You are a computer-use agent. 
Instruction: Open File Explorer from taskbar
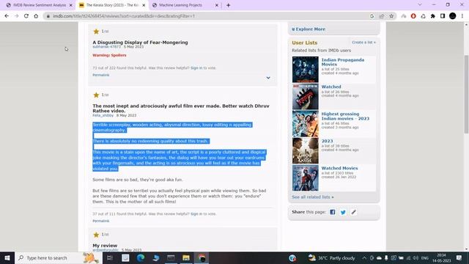pyautogui.click(x=186, y=257)
